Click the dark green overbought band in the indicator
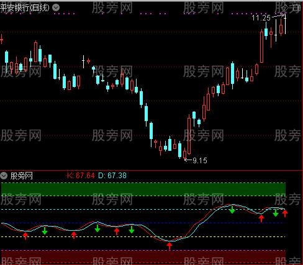The image size is (303, 265). [x=143, y=189]
